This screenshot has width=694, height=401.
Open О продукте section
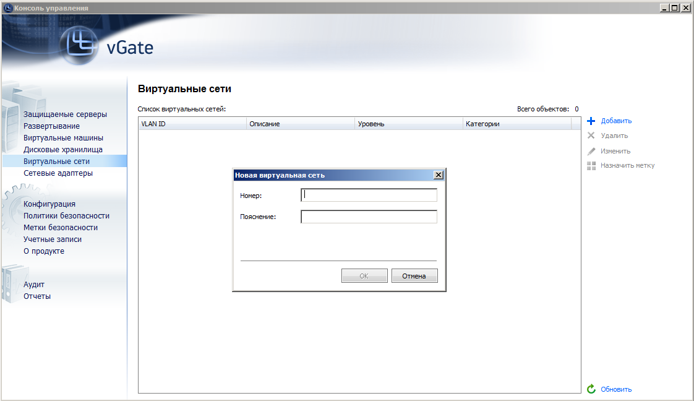(44, 251)
